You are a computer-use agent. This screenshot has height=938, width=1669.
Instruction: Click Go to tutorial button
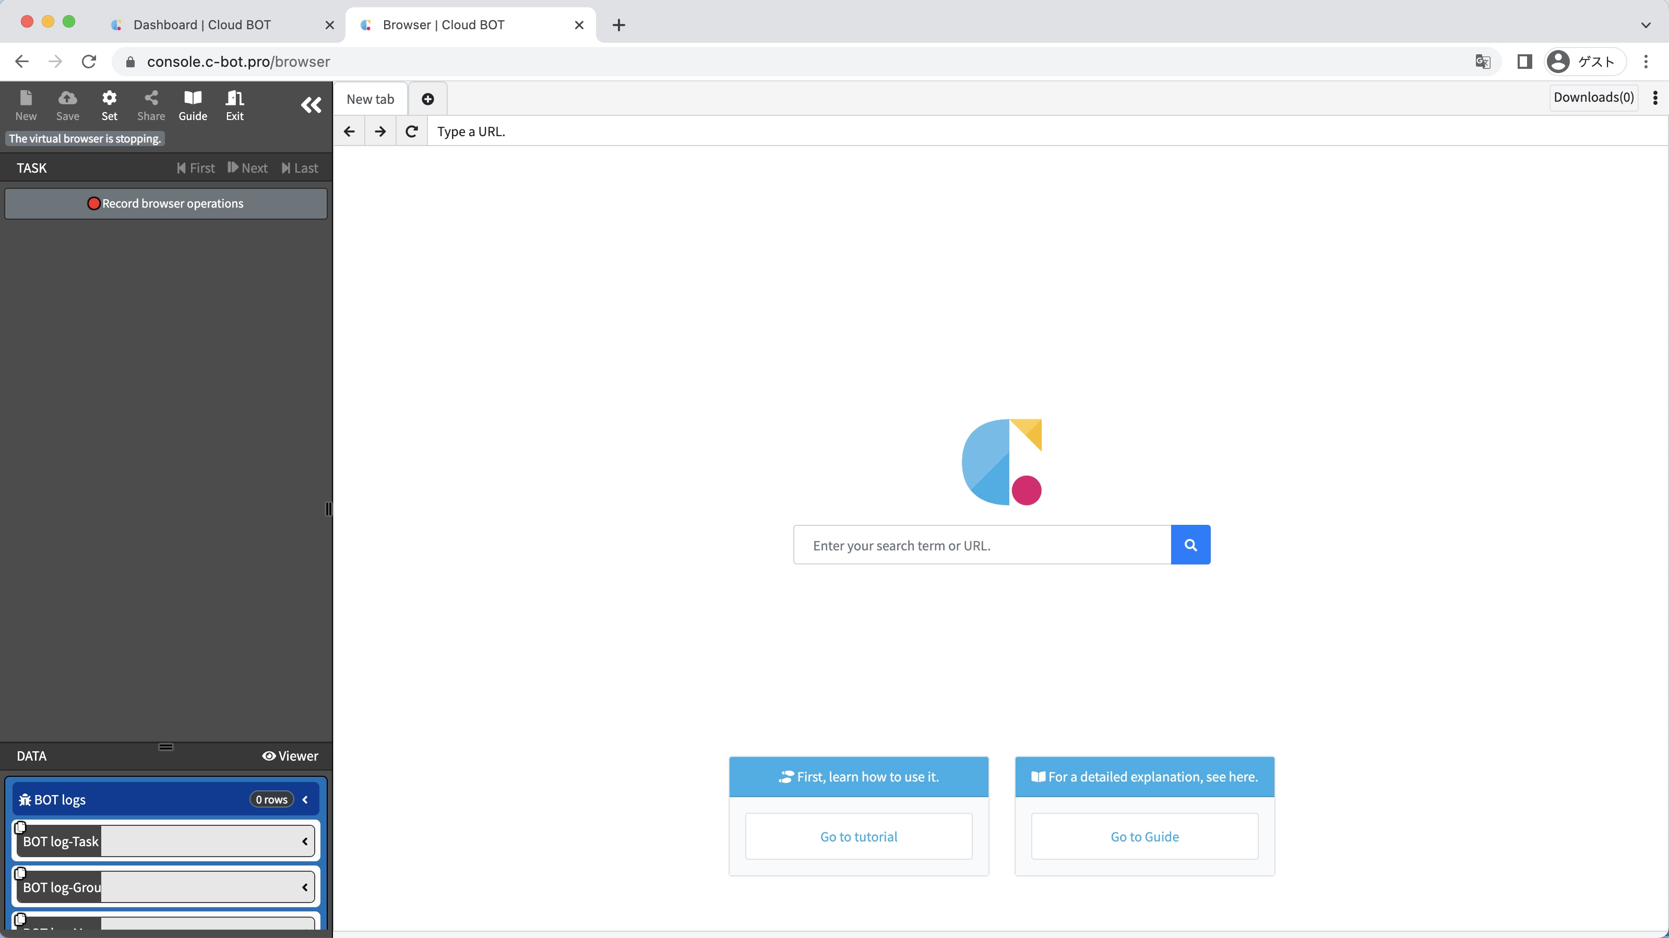(859, 836)
